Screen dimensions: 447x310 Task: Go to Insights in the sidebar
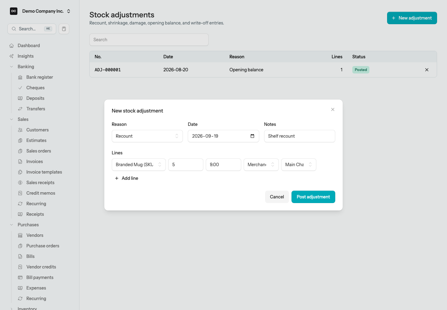25,56
